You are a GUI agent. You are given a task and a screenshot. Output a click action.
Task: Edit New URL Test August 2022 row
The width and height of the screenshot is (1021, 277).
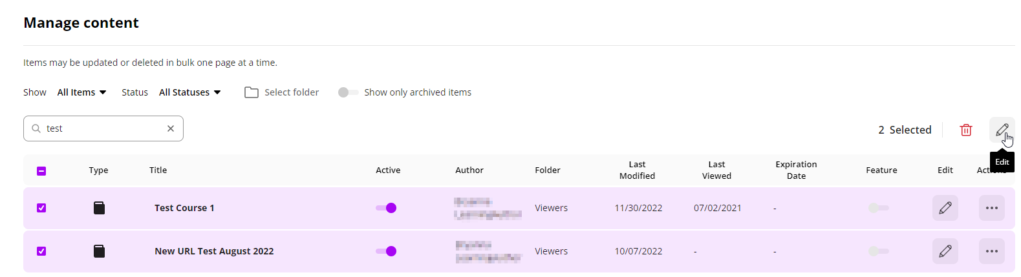pyautogui.click(x=945, y=251)
